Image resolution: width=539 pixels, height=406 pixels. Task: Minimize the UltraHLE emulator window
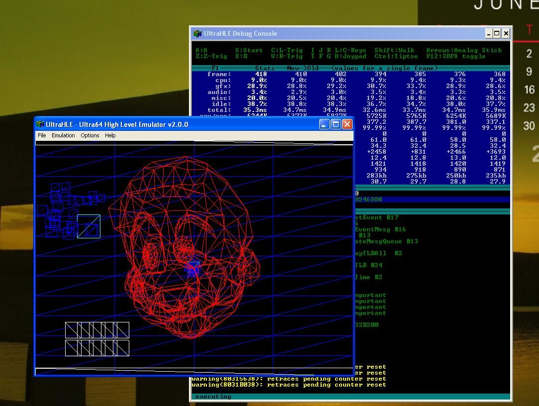[324, 124]
